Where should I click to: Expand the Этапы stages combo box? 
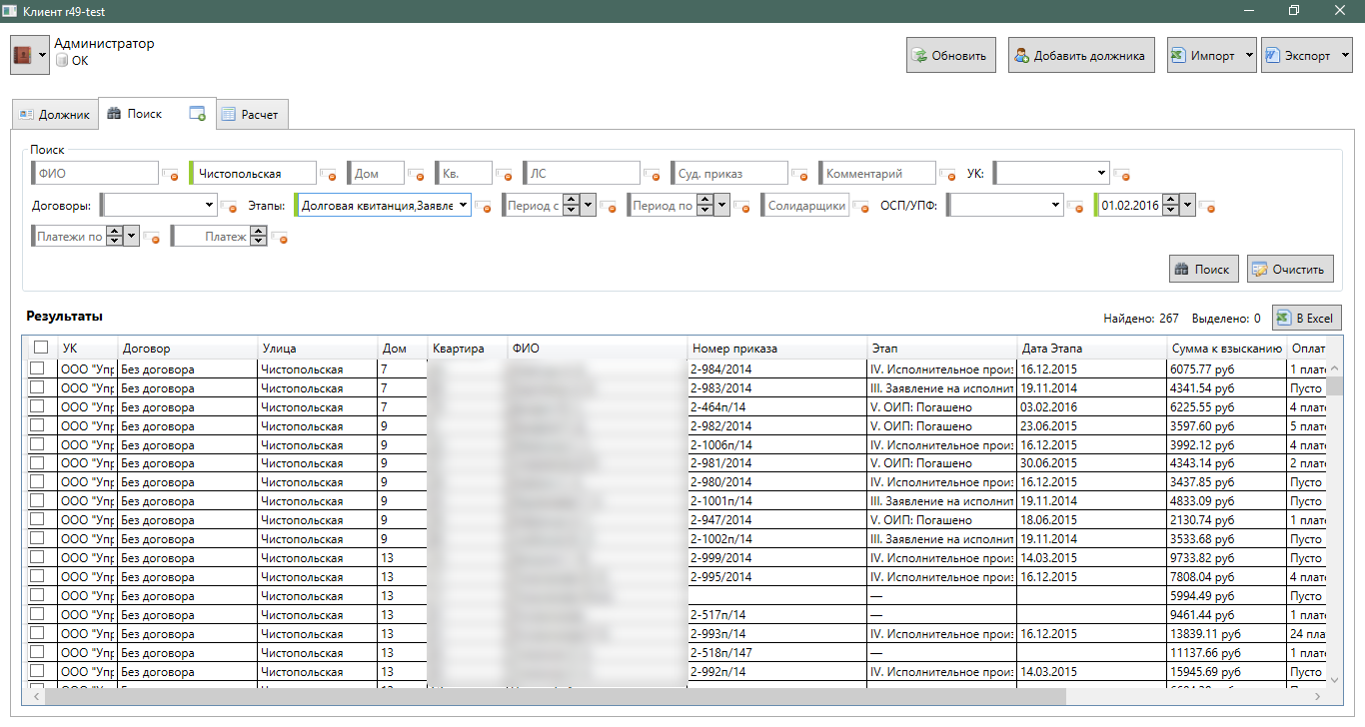[x=463, y=206]
